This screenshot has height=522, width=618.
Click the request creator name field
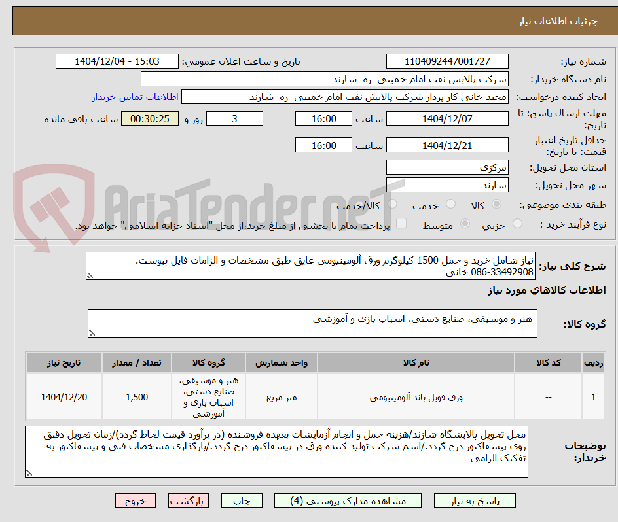[x=345, y=97]
